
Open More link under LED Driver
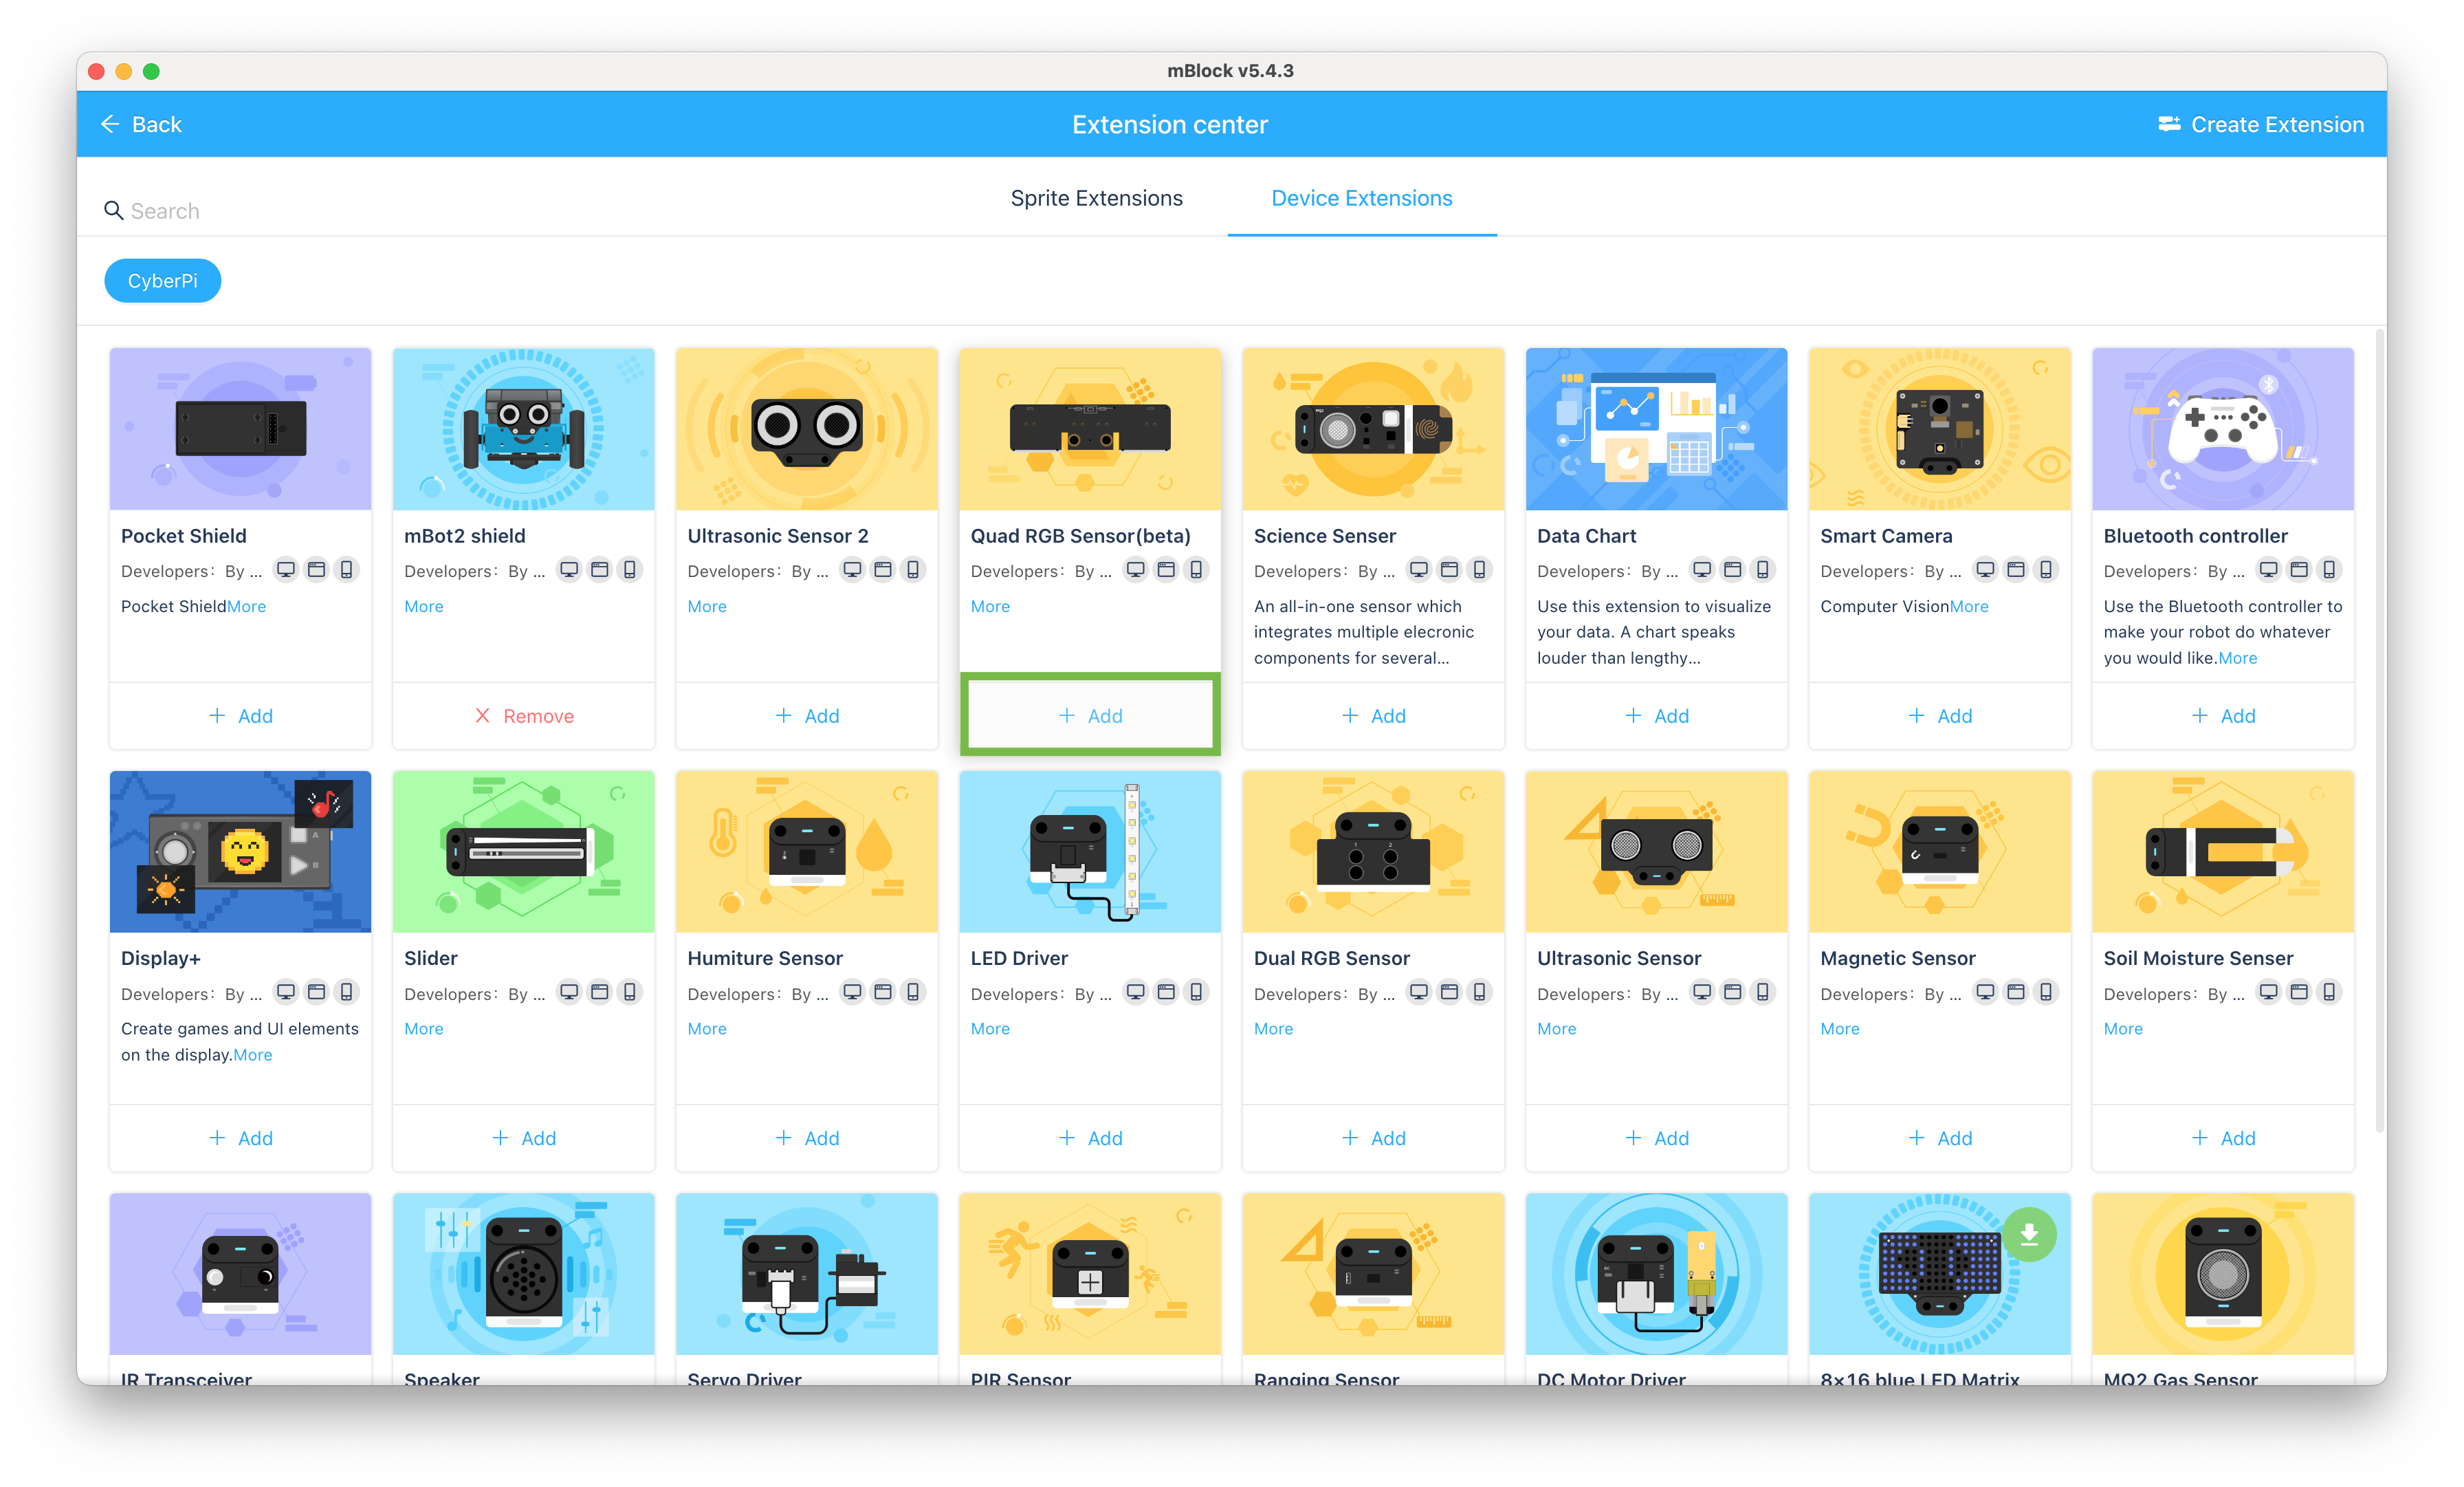(x=990, y=1029)
